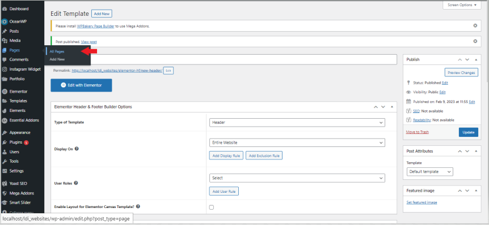This screenshot has width=489, height=225.
Task: Collapse the Featured image panel
Action: (x=476, y=191)
